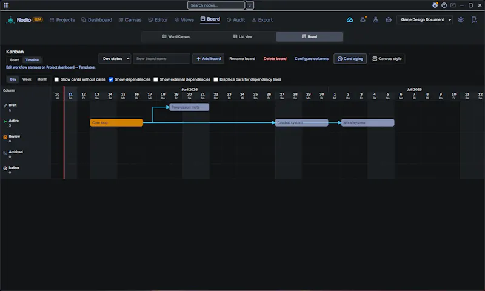Screen dimensions: 485x291
Task: Click the Nodio logo icon
Action: coord(10,20)
